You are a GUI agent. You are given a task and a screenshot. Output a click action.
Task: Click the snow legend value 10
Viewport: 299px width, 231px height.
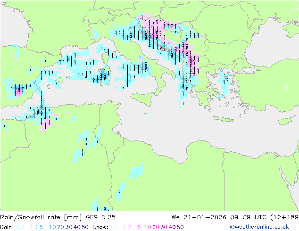click(148, 227)
